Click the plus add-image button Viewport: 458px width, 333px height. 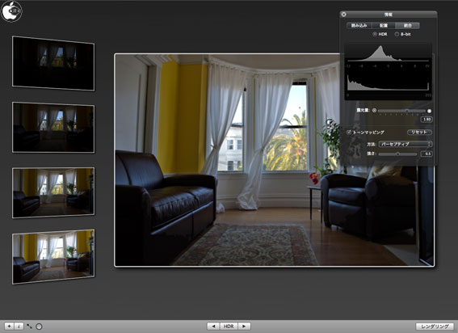click(x=9, y=327)
